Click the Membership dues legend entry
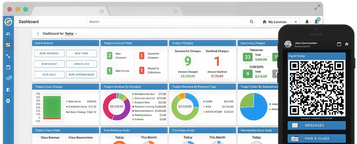The height and width of the screenshot is (144, 357). click(149, 94)
